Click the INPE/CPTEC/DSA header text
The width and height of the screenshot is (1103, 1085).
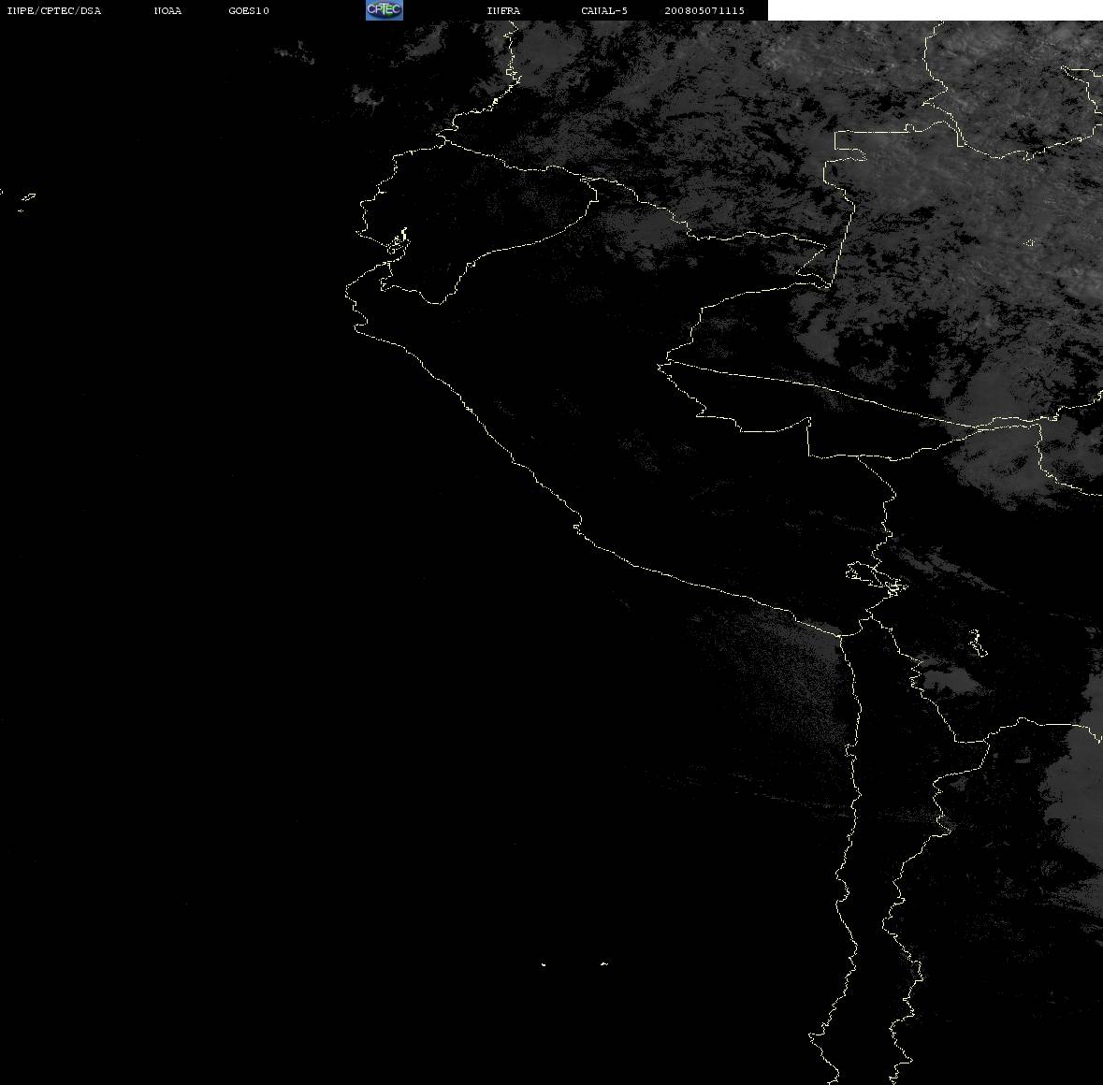54,10
